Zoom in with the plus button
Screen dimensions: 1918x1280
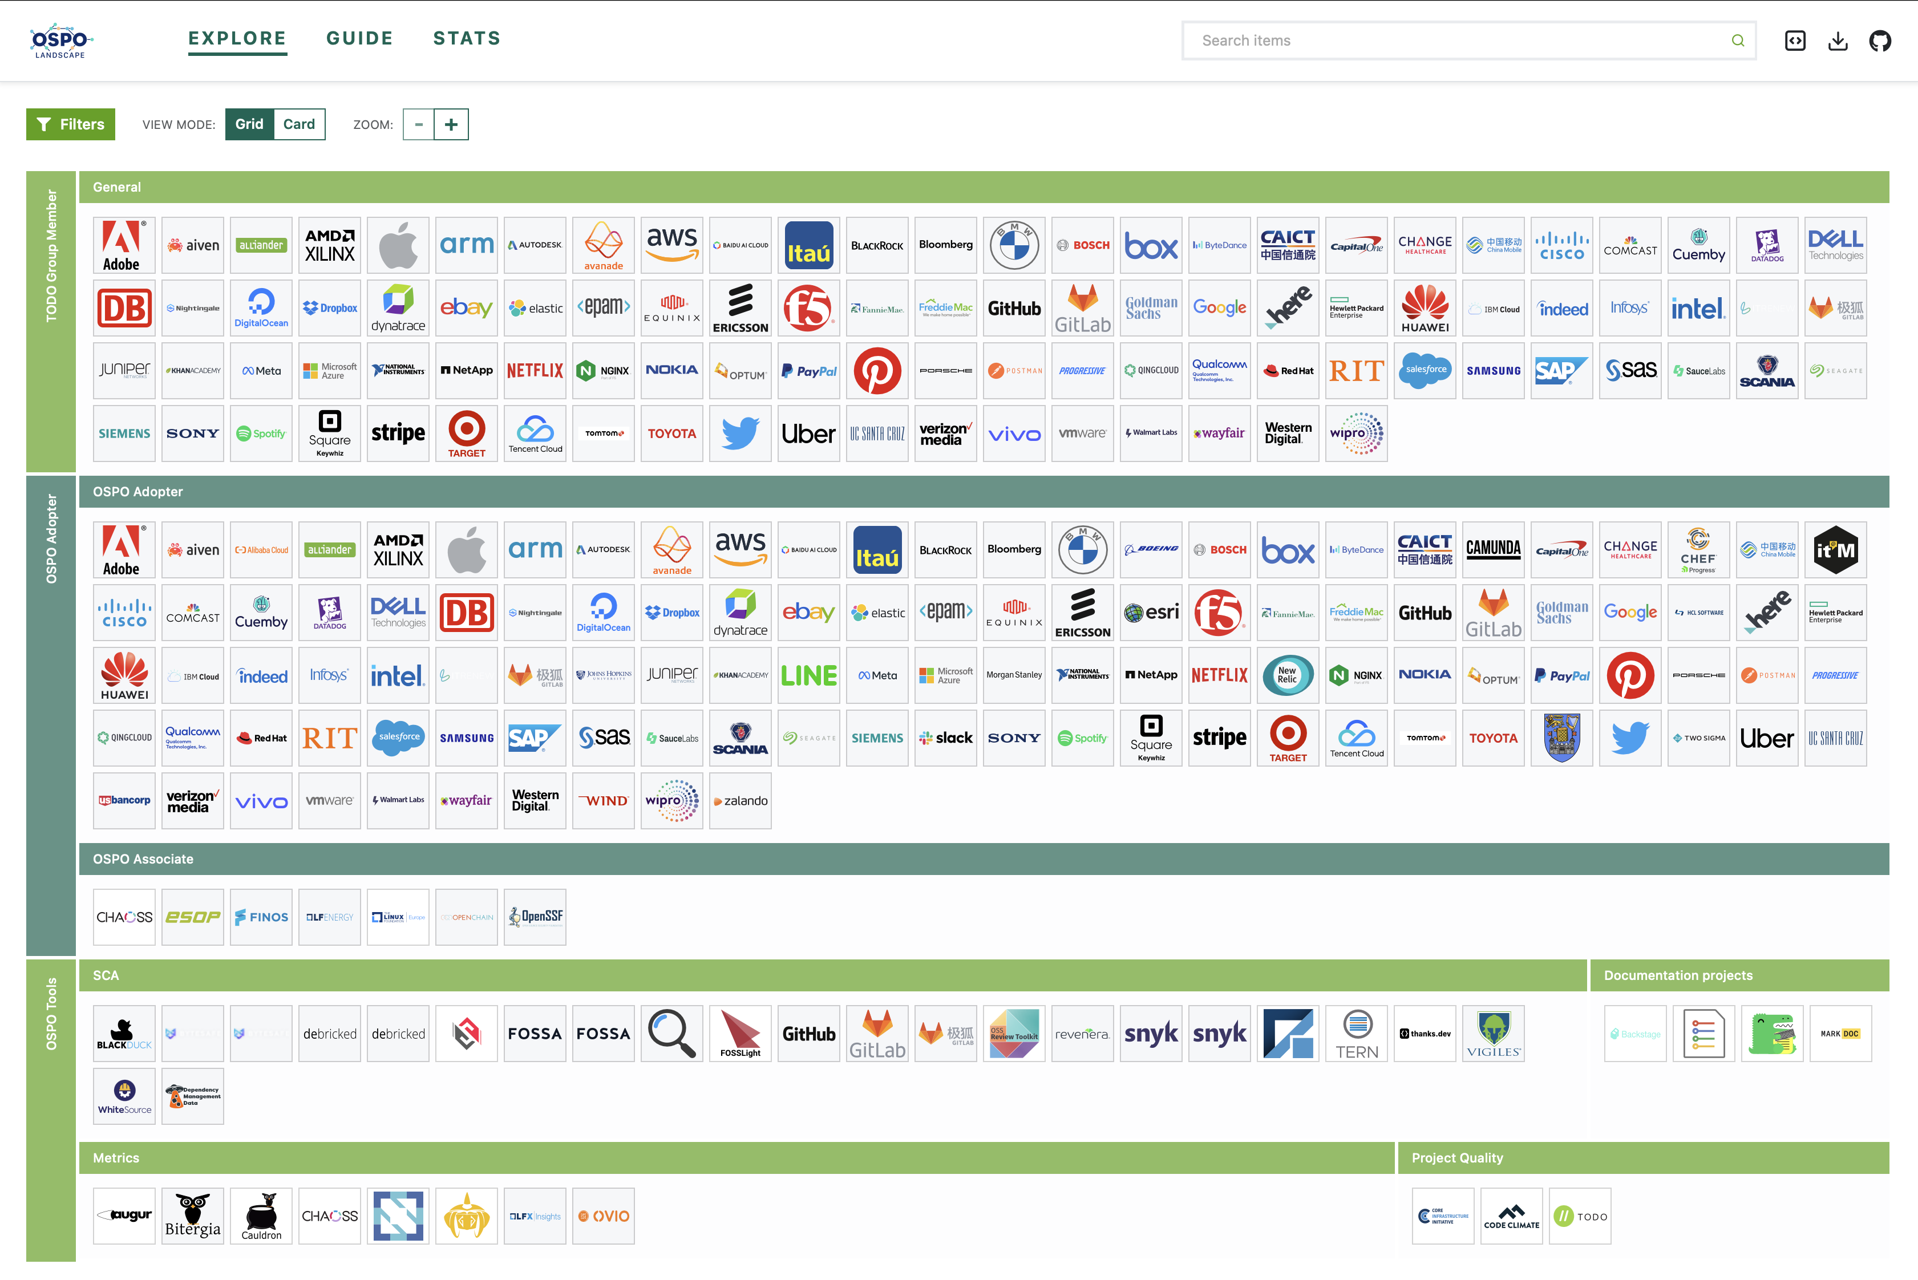point(451,124)
